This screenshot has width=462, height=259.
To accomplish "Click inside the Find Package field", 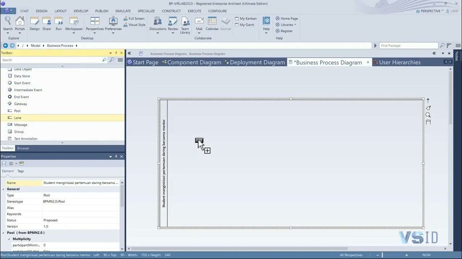I will click(408, 45).
